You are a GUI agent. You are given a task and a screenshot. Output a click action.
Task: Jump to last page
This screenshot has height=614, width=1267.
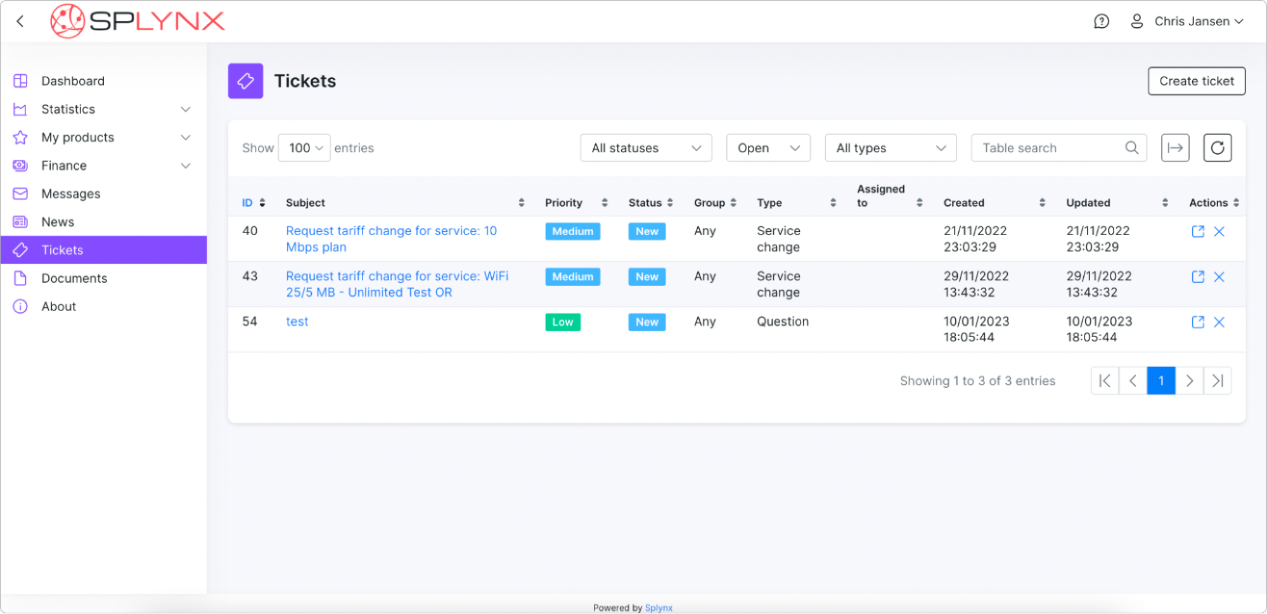click(x=1217, y=381)
